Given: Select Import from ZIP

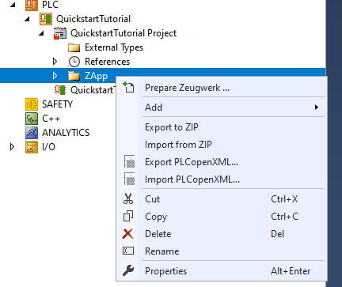Looking at the screenshot, I should click(222, 145).
